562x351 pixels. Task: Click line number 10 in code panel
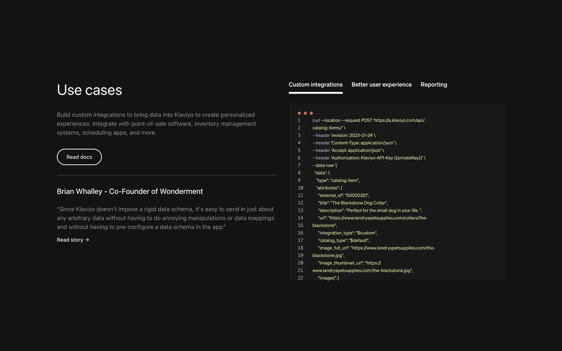300,188
